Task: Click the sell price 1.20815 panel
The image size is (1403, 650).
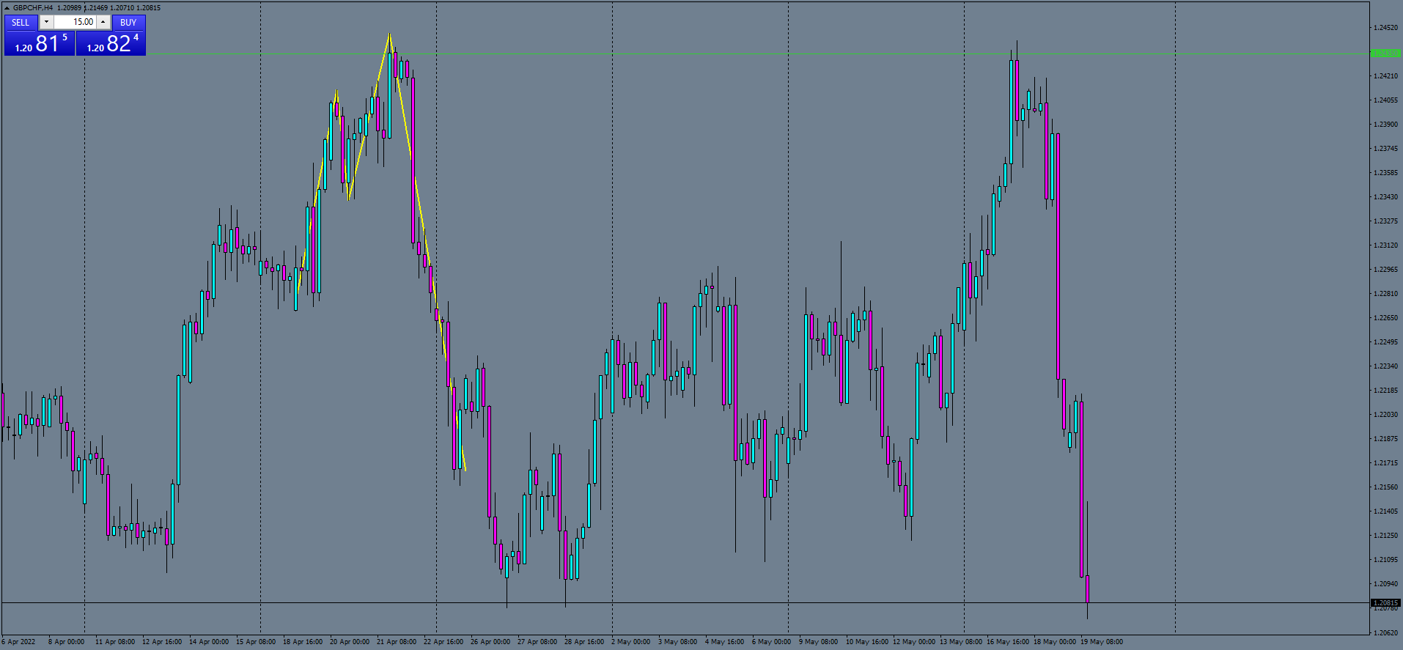Action: click(x=40, y=43)
